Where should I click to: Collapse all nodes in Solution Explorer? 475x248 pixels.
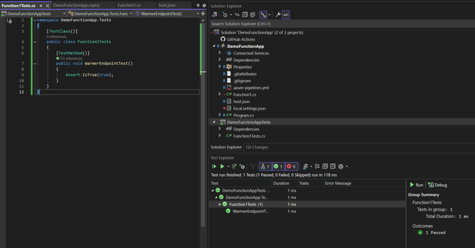click(x=245, y=15)
